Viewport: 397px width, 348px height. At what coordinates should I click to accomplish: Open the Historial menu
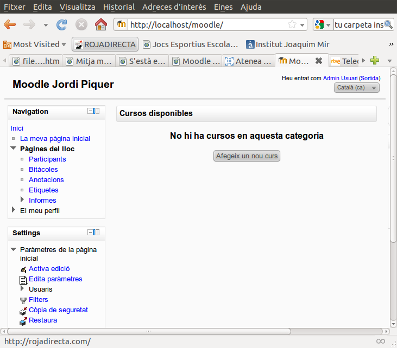click(119, 7)
